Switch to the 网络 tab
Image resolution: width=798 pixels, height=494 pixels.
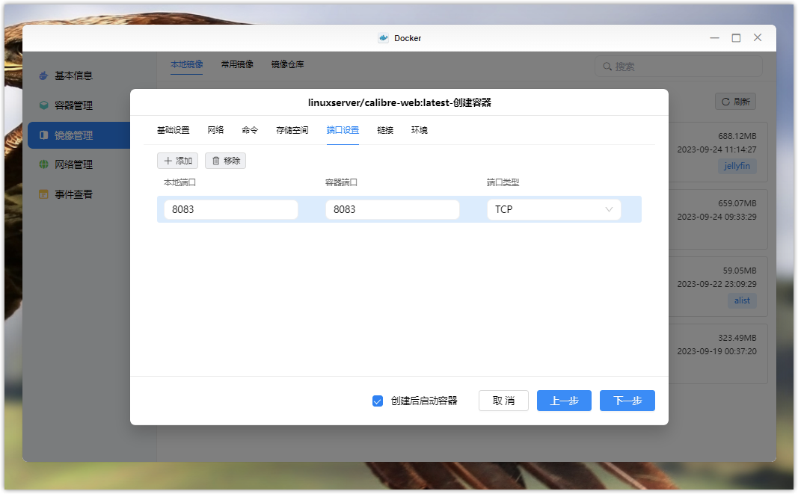(216, 130)
